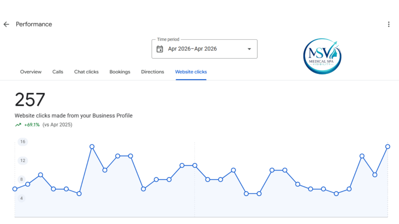Switch to the Calls tab
399x224 pixels.
click(58, 72)
